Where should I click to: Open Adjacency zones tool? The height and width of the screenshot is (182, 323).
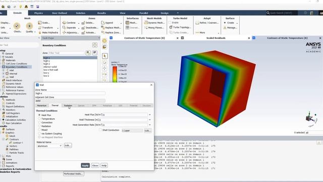click(71, 32)
